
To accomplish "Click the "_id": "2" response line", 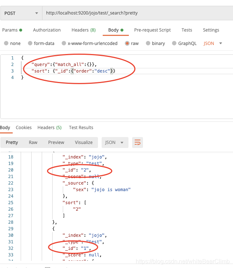I will pyautogui.click(x=77, y=170).
